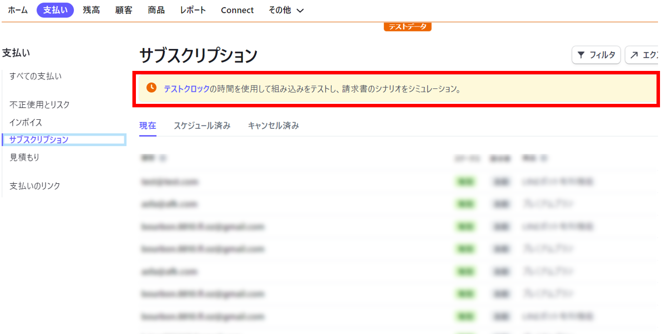Switch to the スケジュール済み tab
The image size is (667, 334).
[x=202, y=125]
